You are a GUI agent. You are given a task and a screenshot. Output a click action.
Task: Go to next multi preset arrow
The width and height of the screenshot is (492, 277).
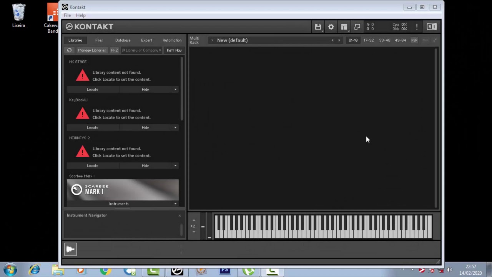click(339, 40)
